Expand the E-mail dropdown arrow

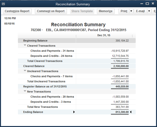[x=149, y=11]
